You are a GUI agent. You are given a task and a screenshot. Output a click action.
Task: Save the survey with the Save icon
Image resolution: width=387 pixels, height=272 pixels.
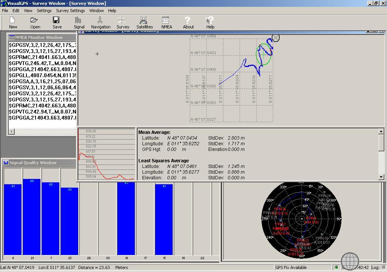coord(56,20)
